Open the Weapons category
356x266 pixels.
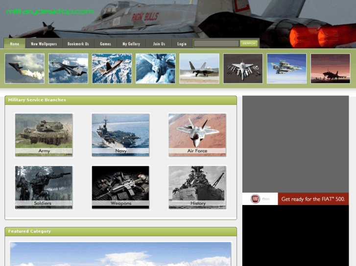coord(120,187)
